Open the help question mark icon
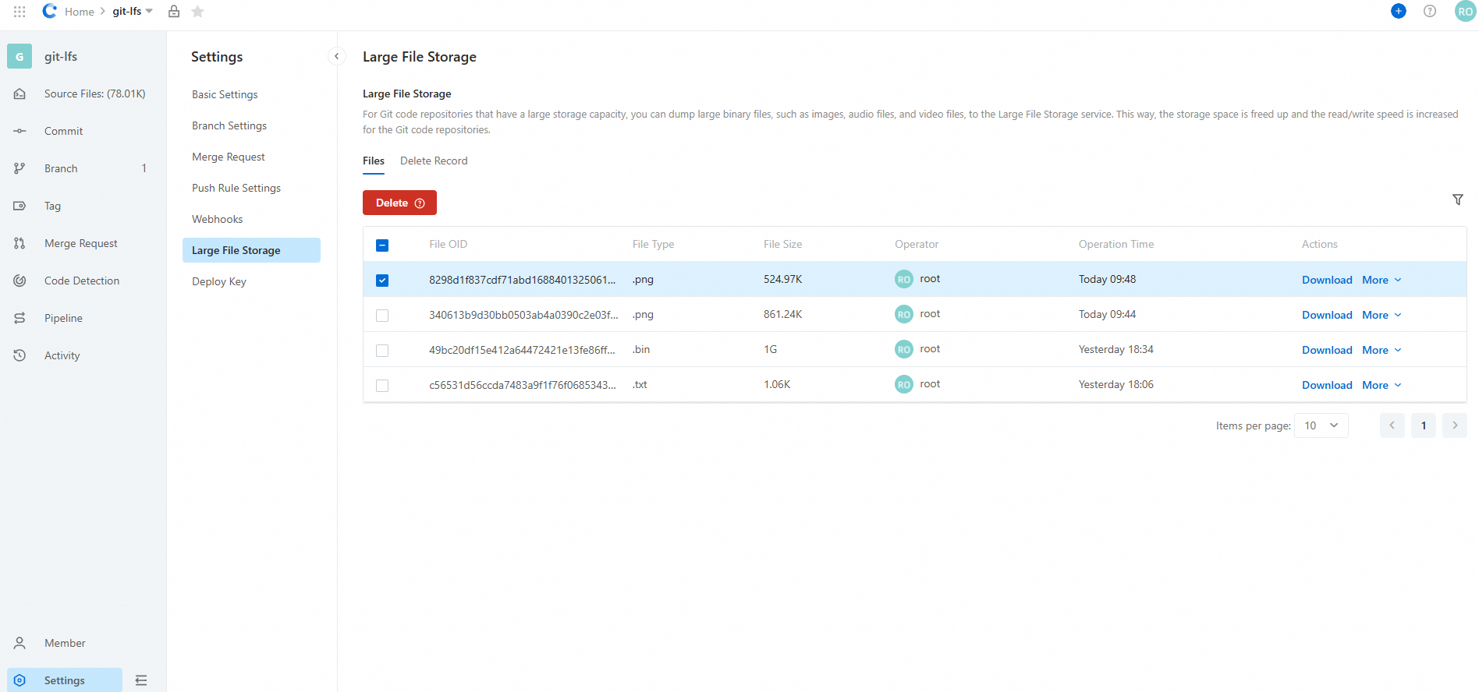Screen dimensions: 1479x692 pyautogui.click(x=1430, y=11)
